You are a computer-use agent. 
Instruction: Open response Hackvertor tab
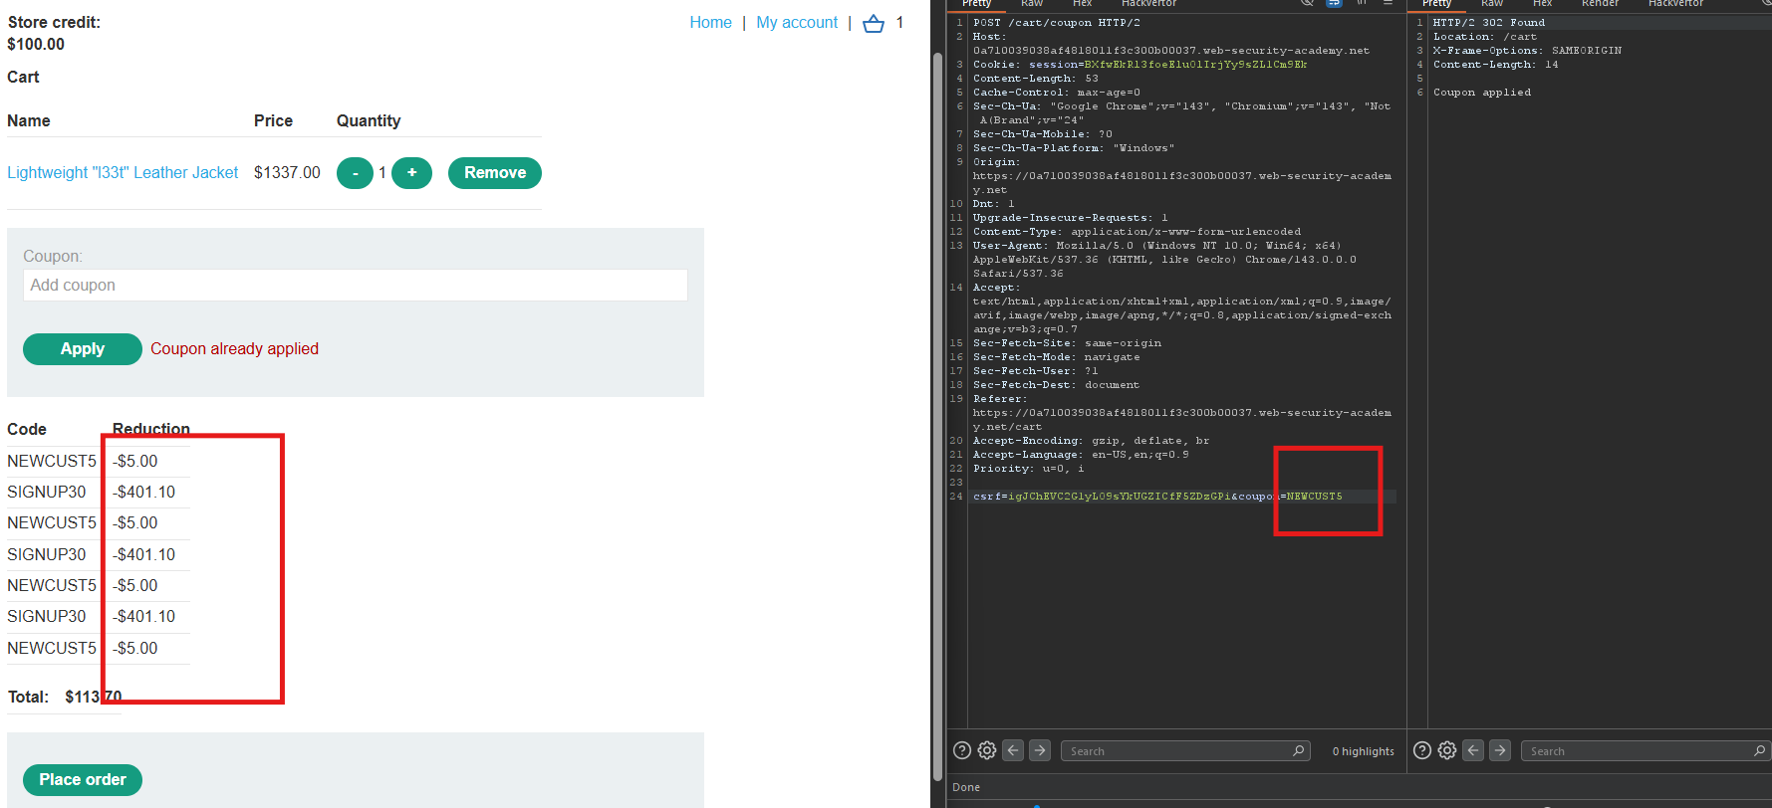pyautogui.click(x=1676, y=4)
